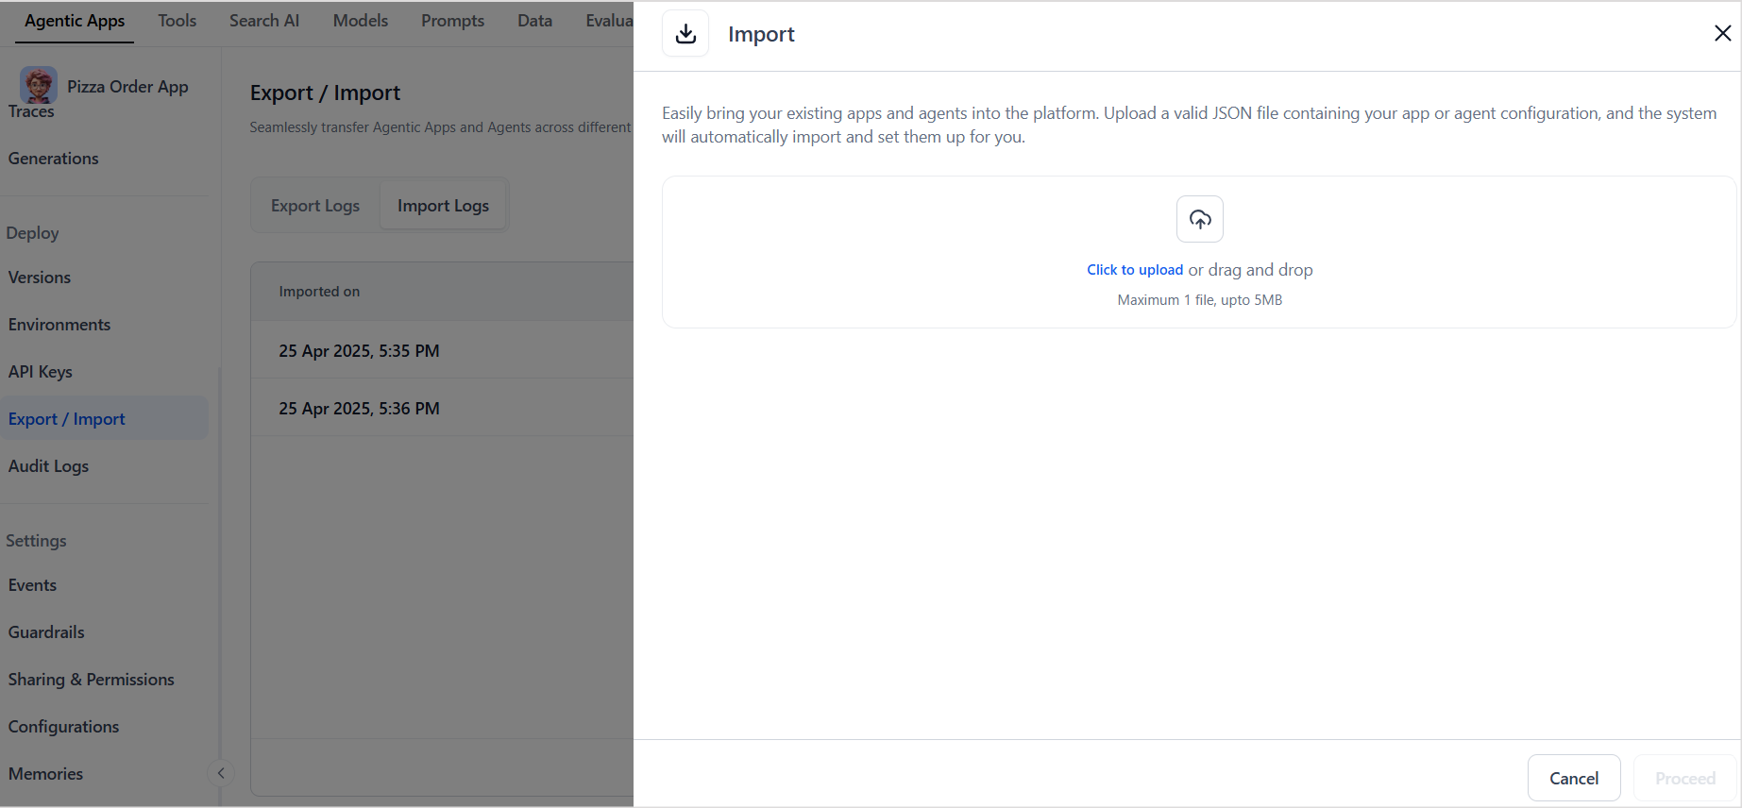Open Versions in the sidebar
Viewport: 1742px width, 808px height.
point(40,278)
